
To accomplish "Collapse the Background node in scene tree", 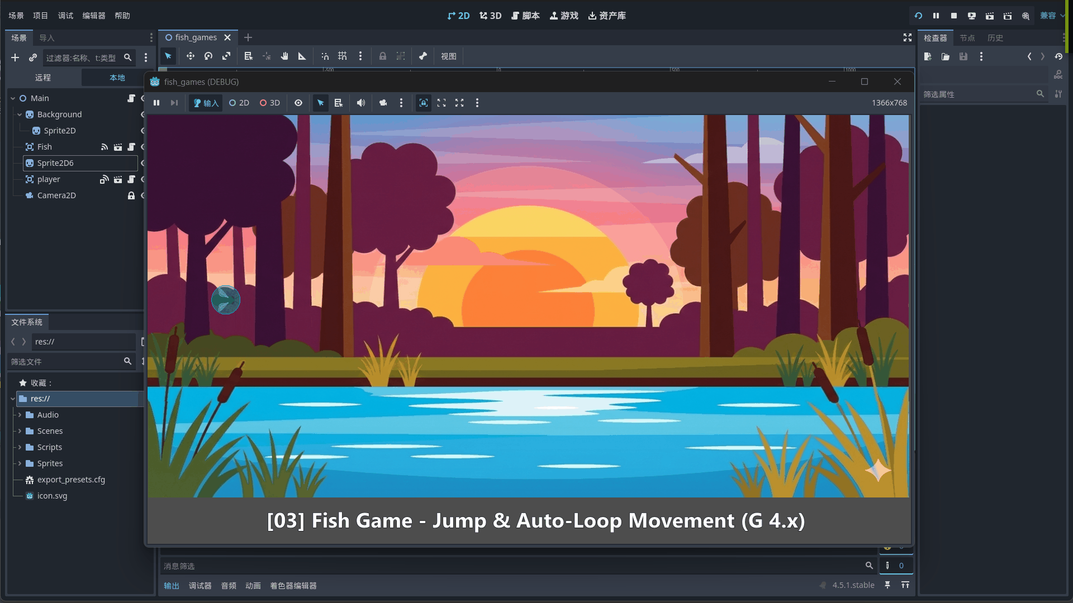I will pos(20,114).
